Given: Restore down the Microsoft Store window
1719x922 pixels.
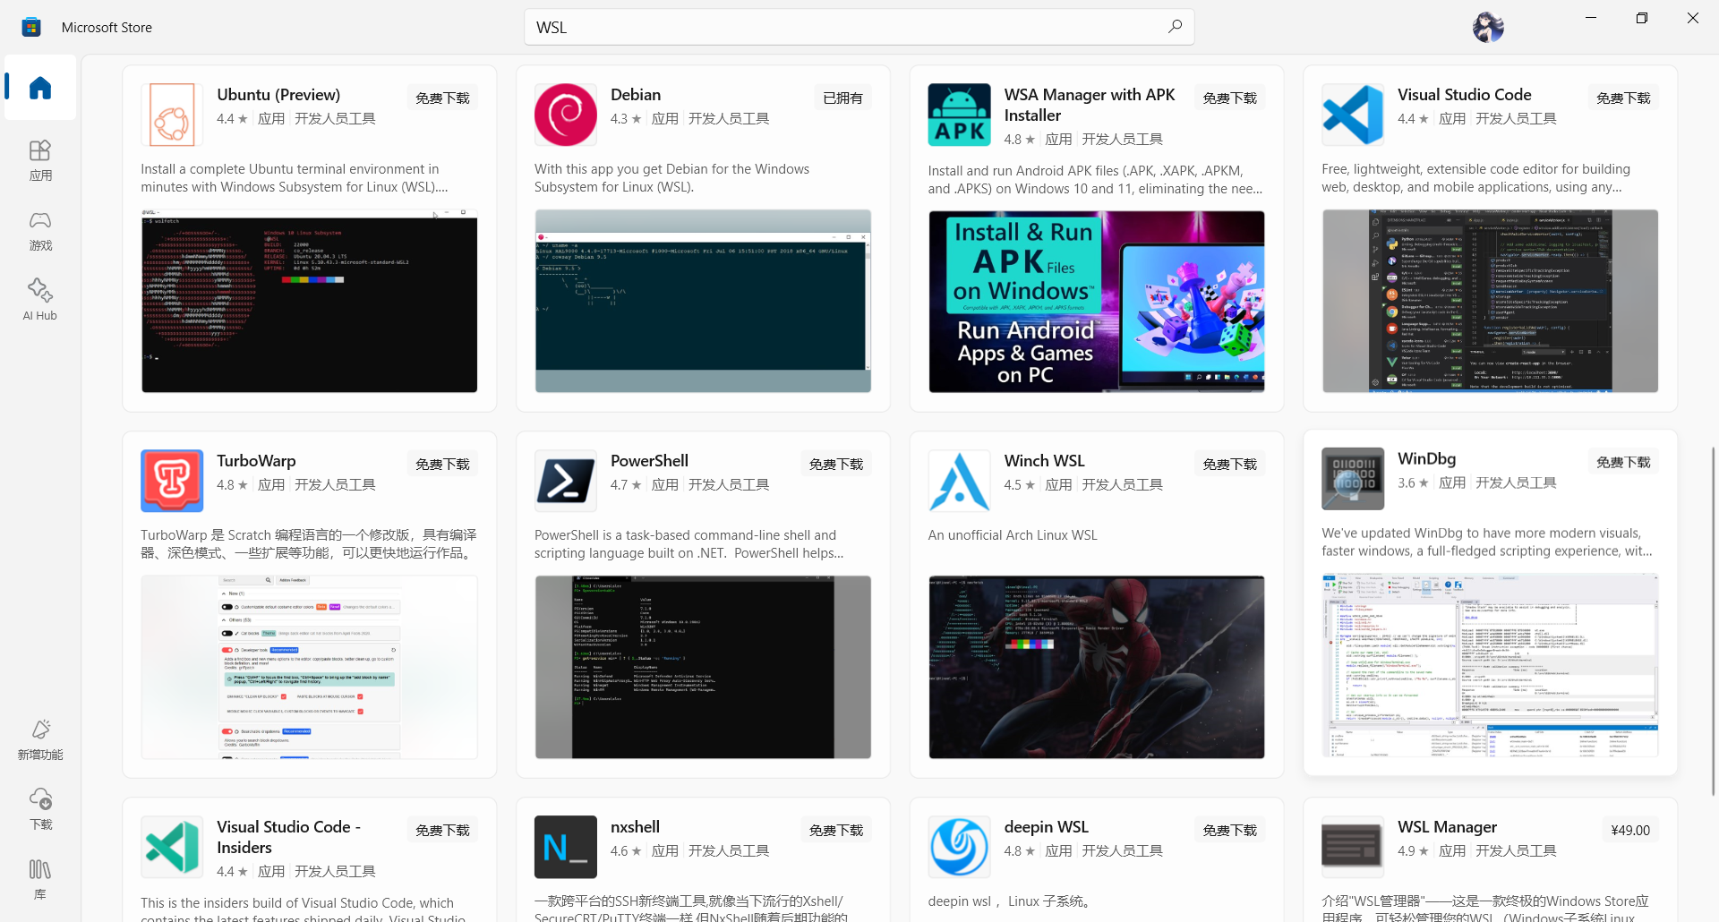Looking at the screenshot, I should [x=1642, y=18].
